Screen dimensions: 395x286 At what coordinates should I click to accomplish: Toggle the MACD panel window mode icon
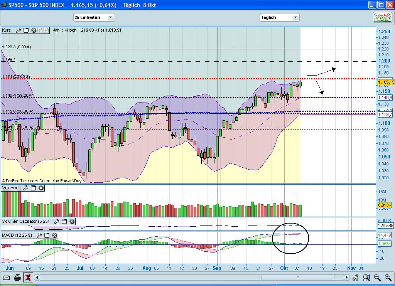[47, 235]
